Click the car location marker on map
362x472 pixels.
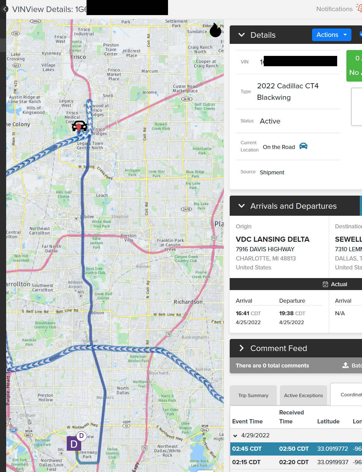point(79,126)
